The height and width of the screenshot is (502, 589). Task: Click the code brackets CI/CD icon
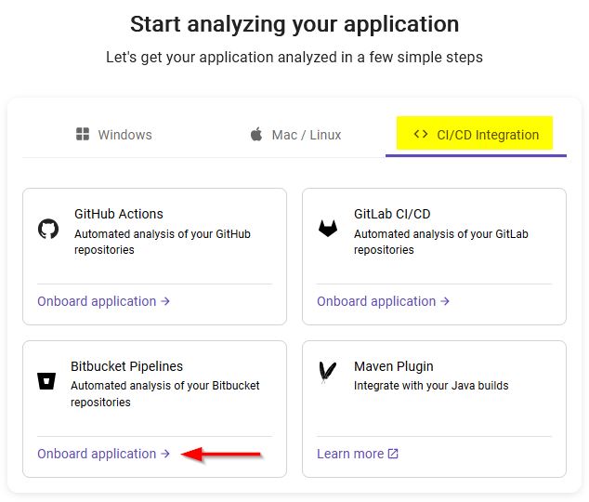pyautogui.click(x=421, y=134)
